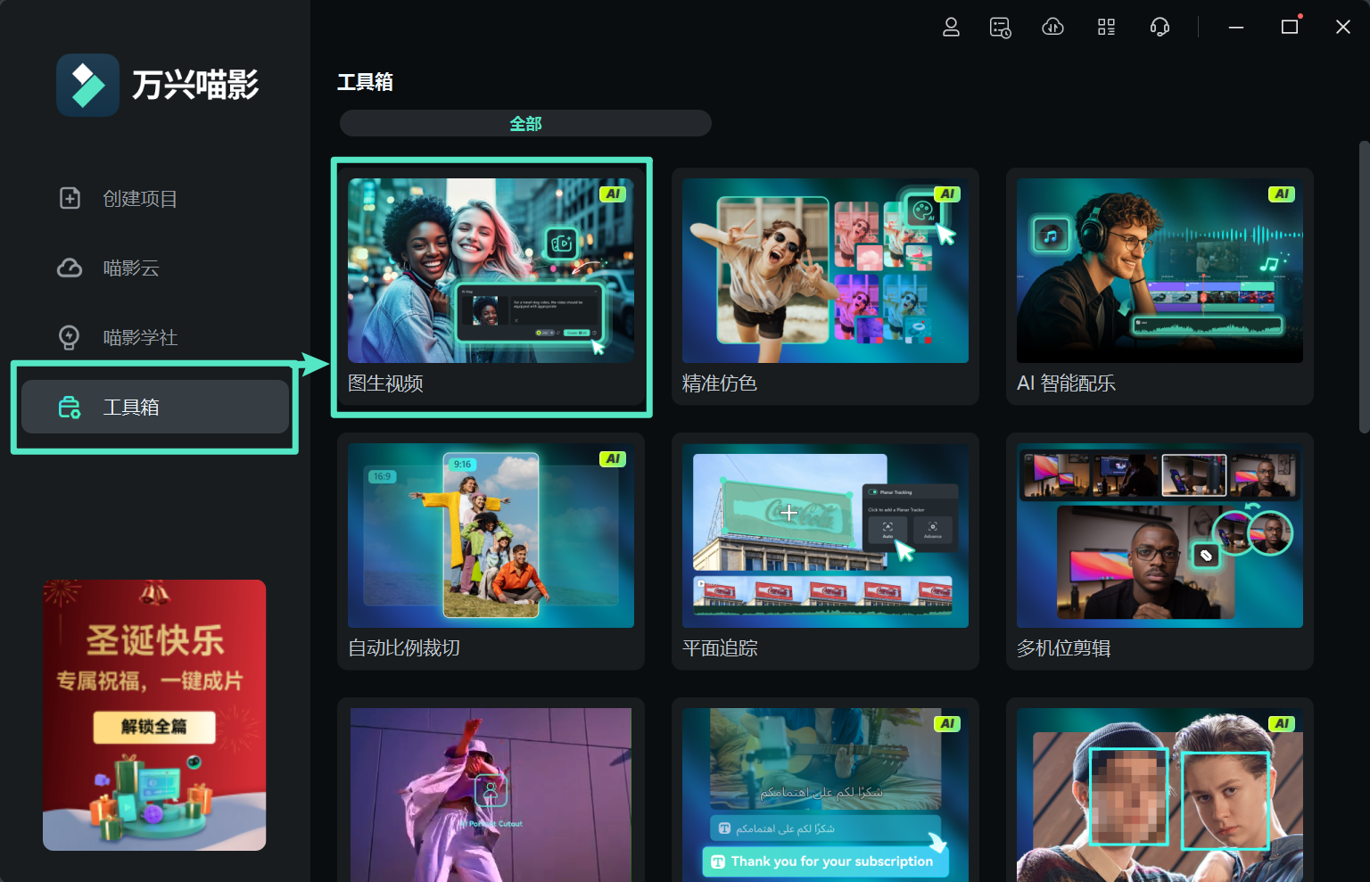Click the 多机位剪辑 label text
Image resolution: width=1370 pixels, height=882 pixels.
pyautogui.click(x=1063, y=648)
